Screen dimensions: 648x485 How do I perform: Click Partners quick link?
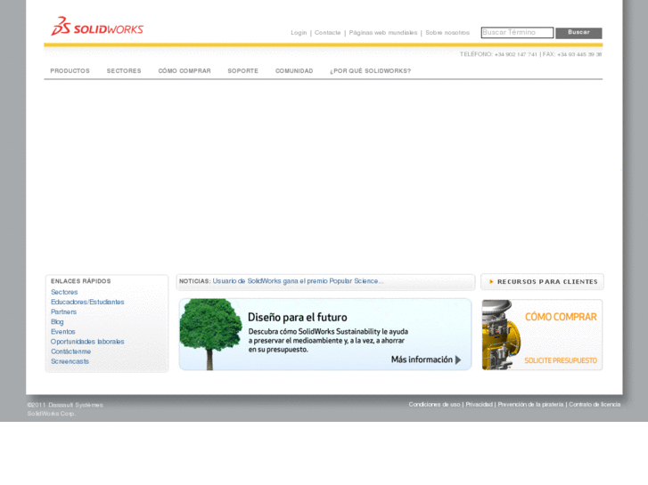tap(63, 312)
